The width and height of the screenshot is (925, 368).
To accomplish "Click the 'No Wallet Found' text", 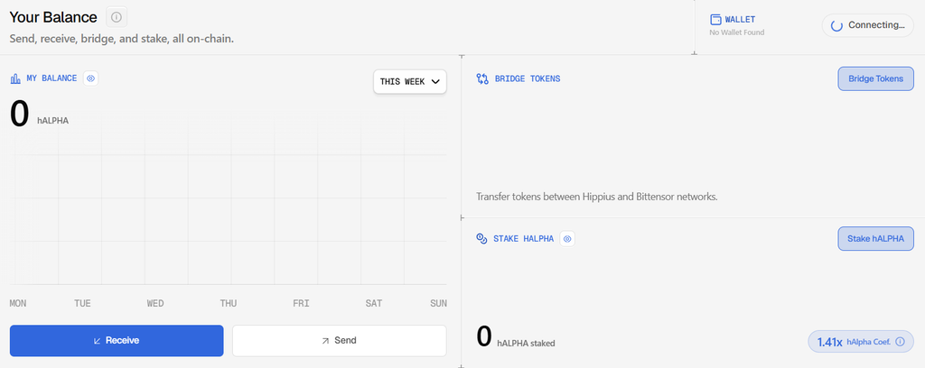I will pyautogui.click(x=737, y=32).
